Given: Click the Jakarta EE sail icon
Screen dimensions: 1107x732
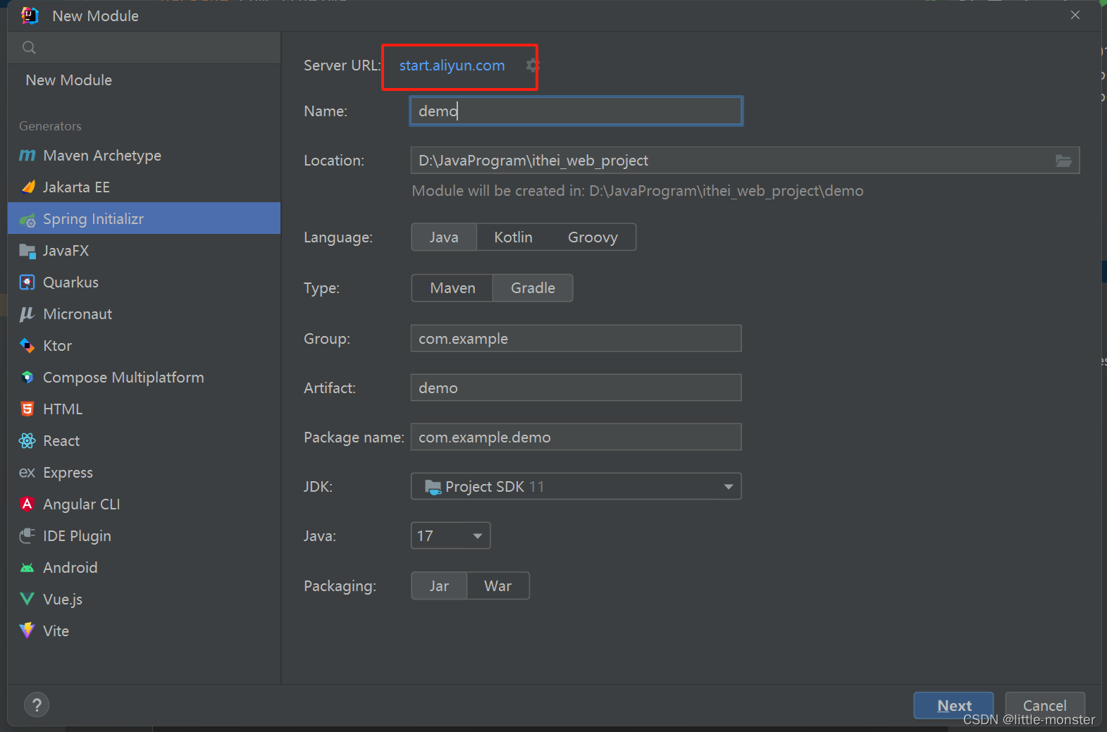Looking at the screenshot, I should tap(27, 187).
